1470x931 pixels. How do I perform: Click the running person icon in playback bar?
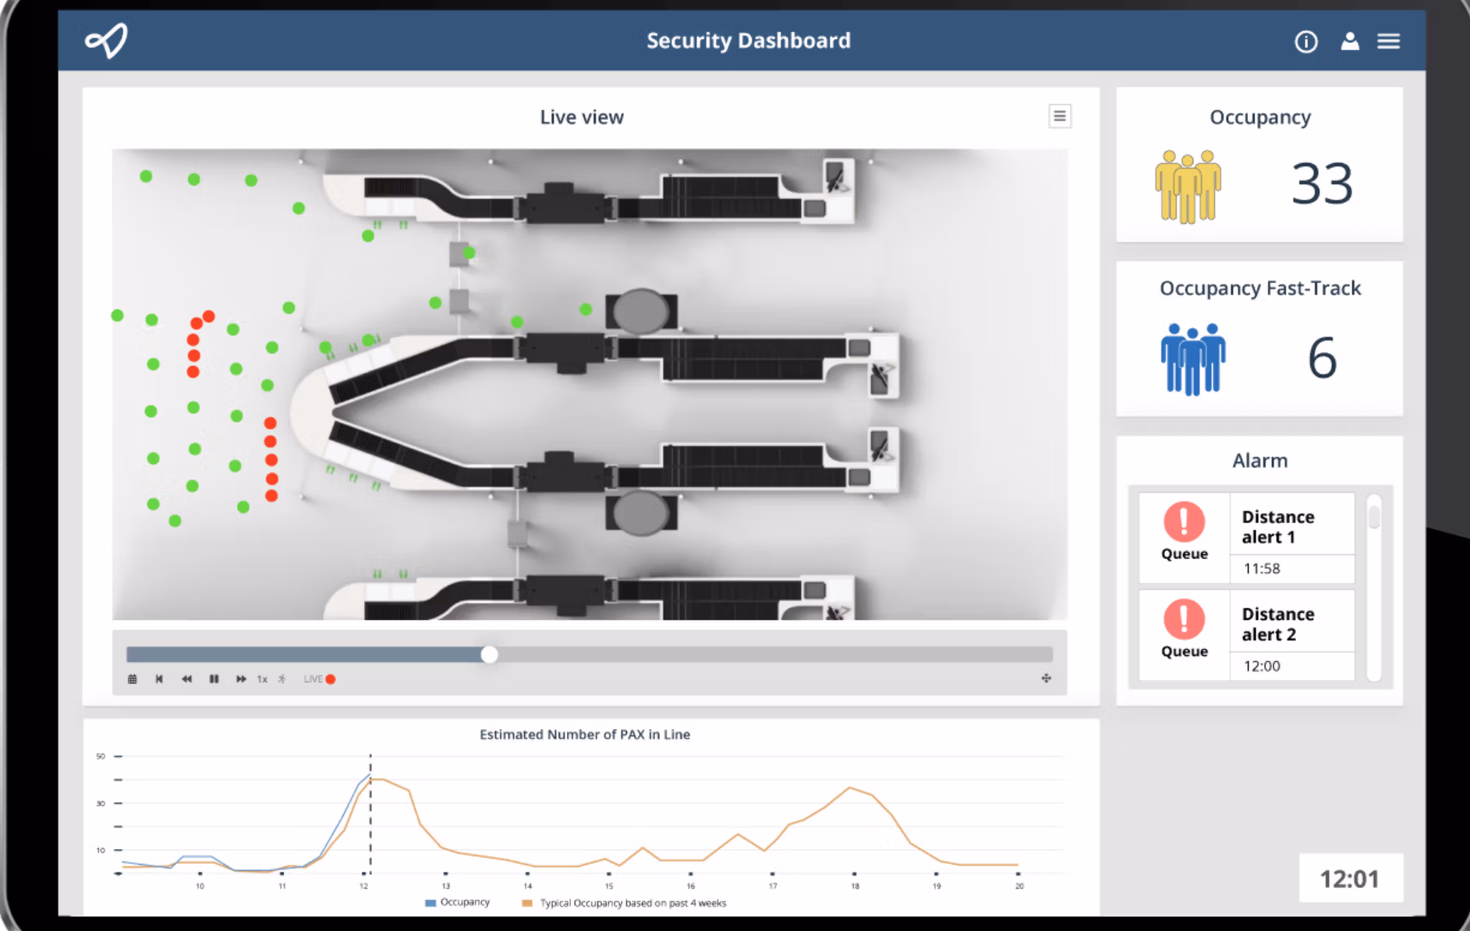[x=282, y=679]
